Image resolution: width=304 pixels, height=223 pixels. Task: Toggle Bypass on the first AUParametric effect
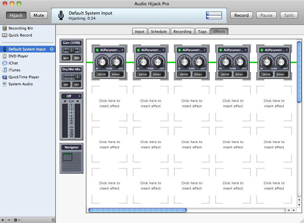(117, 74)
